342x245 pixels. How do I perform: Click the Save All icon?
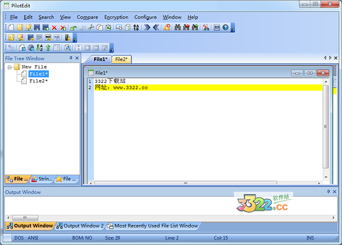(46, 28)
